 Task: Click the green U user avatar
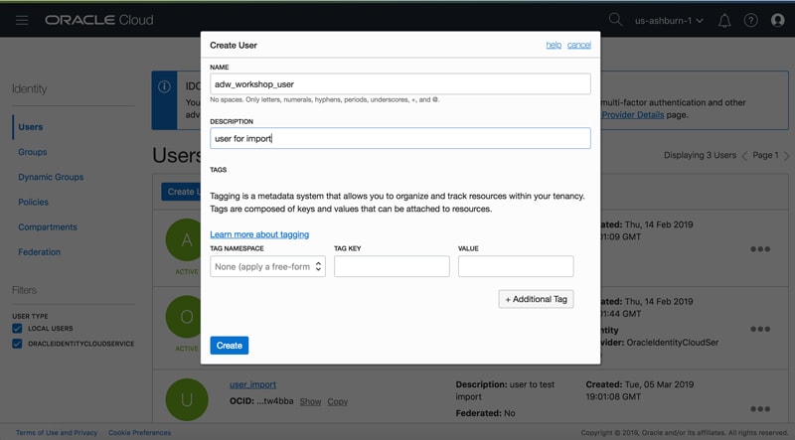187,399
